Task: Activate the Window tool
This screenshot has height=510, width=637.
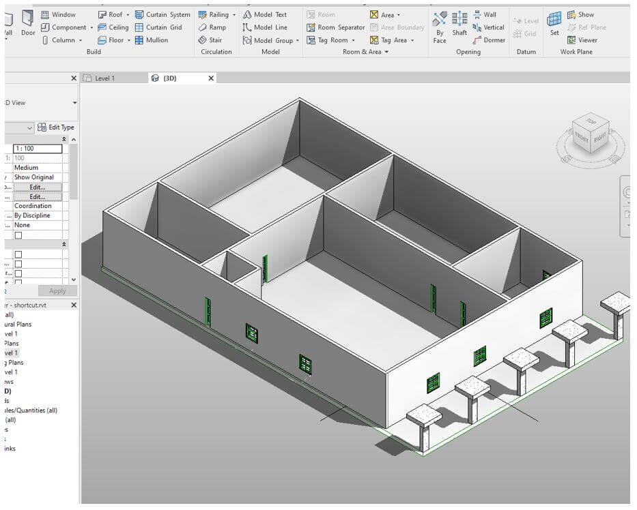Action: click(x=62, y=14)
